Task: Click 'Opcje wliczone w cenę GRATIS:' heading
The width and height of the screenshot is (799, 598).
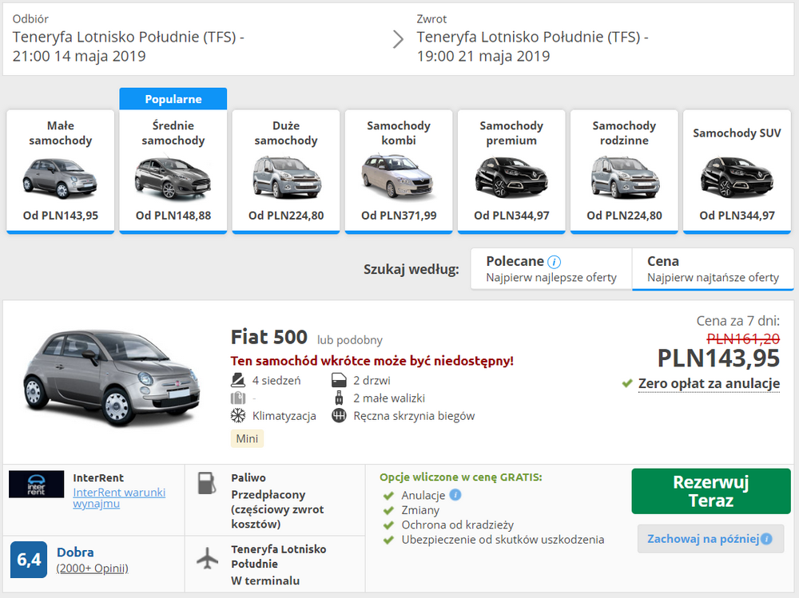Action: 461,477
